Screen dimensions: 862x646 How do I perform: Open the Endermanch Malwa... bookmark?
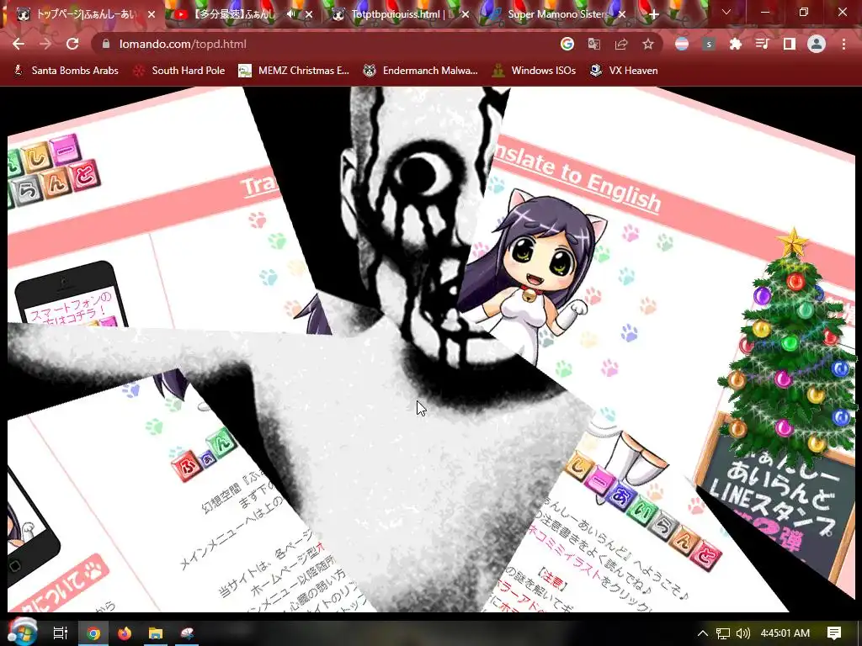421,71
